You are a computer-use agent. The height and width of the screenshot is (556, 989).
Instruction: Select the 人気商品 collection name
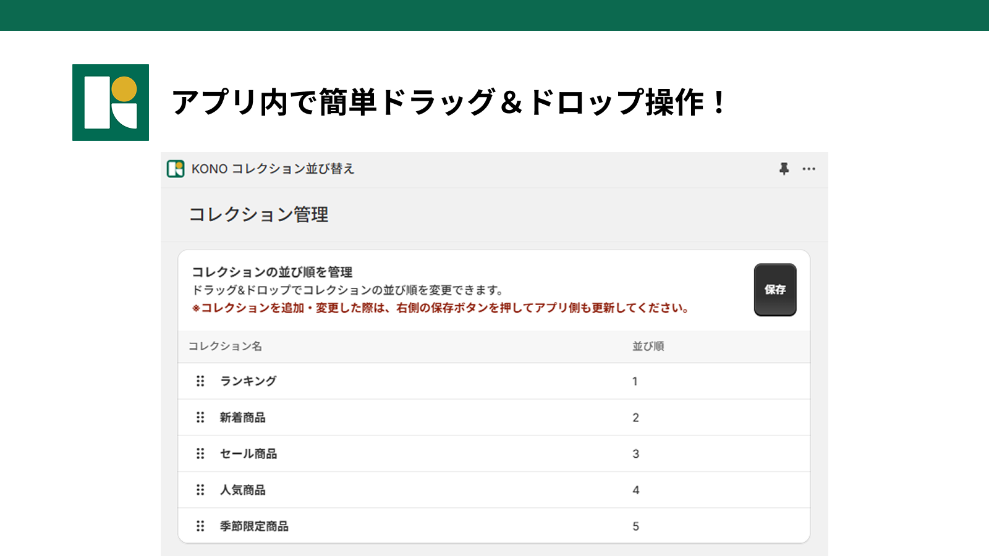(x=243, y=490)
